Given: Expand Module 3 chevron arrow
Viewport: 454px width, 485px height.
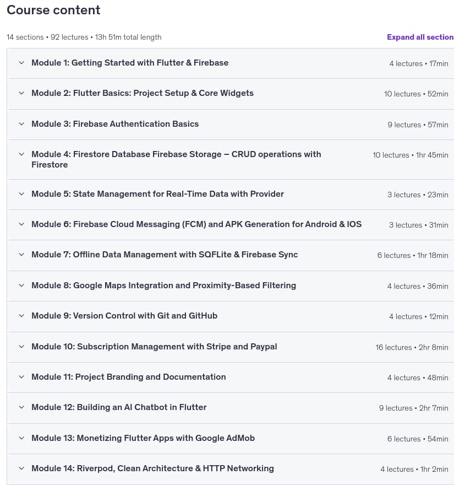Looking at the screenshot, I should [x=21, y=124].
